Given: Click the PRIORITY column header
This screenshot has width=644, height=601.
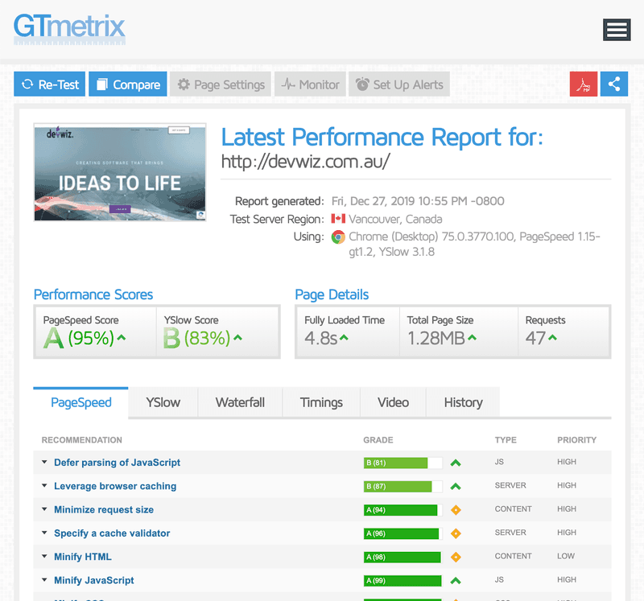Looking at the screenshot, I should click(x=576, y=440).
